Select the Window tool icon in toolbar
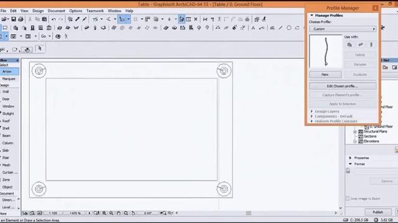This screenshot has height=223, width=398. click(40, 28)
